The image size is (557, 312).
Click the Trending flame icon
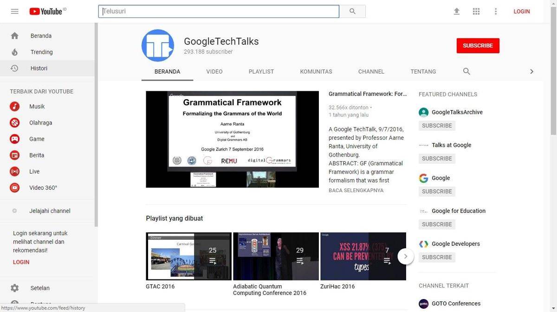coord(14,52)
